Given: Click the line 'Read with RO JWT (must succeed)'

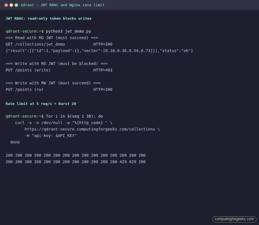Looking at the screenshot, I should (x=52, y=38).
